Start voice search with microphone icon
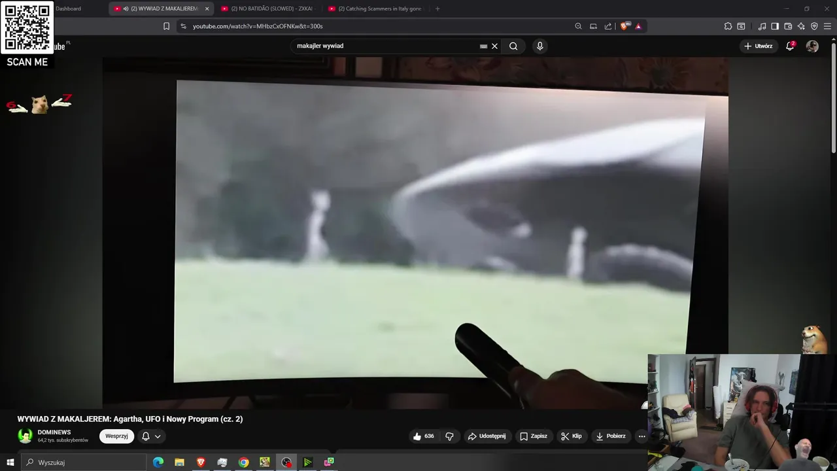837x471 pixels. point(539,46)
